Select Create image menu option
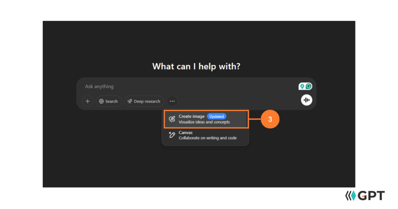 [x=206, y=119]
